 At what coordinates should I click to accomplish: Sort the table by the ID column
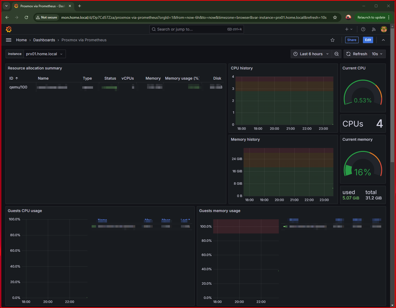pyautogui.click(x=13, y=78)
